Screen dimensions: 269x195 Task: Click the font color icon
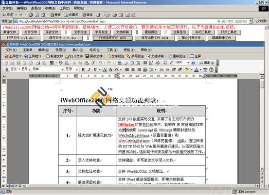(197, 69)
